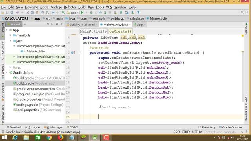251x141 pixels.
Task: Toggle the Structure tool window sidebar button
Action: [x=3, y=51]
